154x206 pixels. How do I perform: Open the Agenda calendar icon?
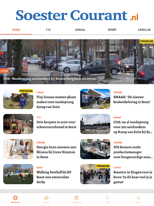[x=77, y=198]
